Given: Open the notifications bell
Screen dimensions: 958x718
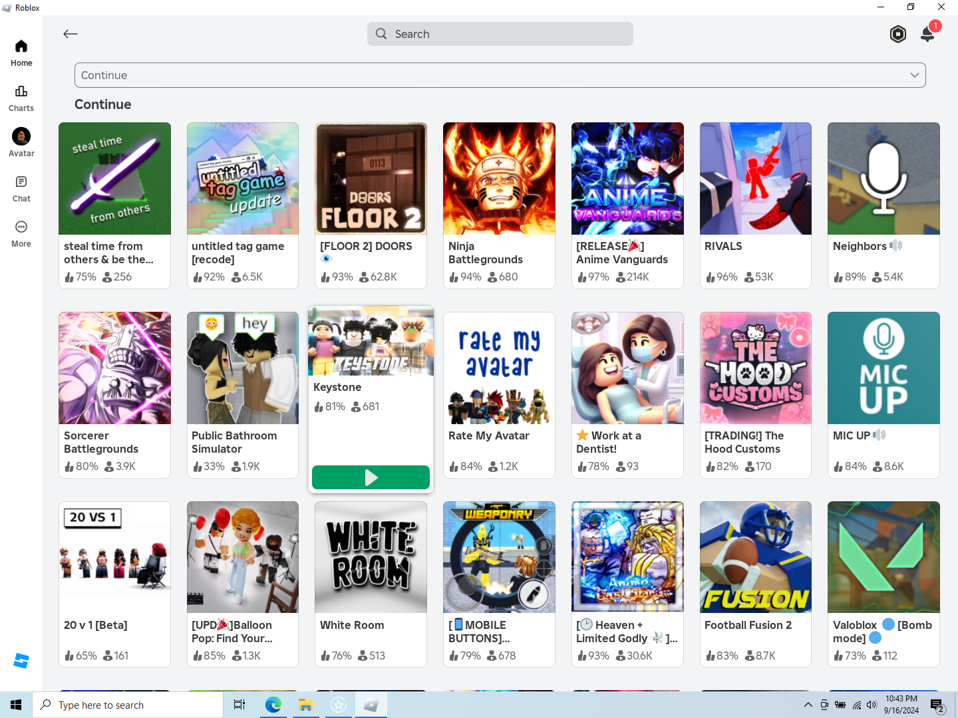Looking at the screenshot, I should click(x=927, y=34).
